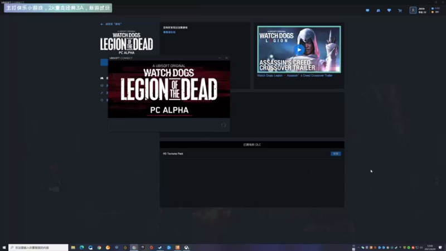Click the Windows taskbar search box

[x=38, y=248]
